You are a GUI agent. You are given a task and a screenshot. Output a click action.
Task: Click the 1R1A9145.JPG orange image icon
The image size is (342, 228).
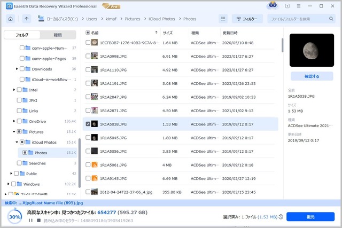pyautogui.click(x=95, y=178)
